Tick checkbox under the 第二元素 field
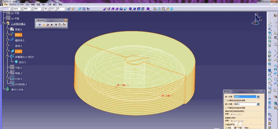 click(226, 108)
